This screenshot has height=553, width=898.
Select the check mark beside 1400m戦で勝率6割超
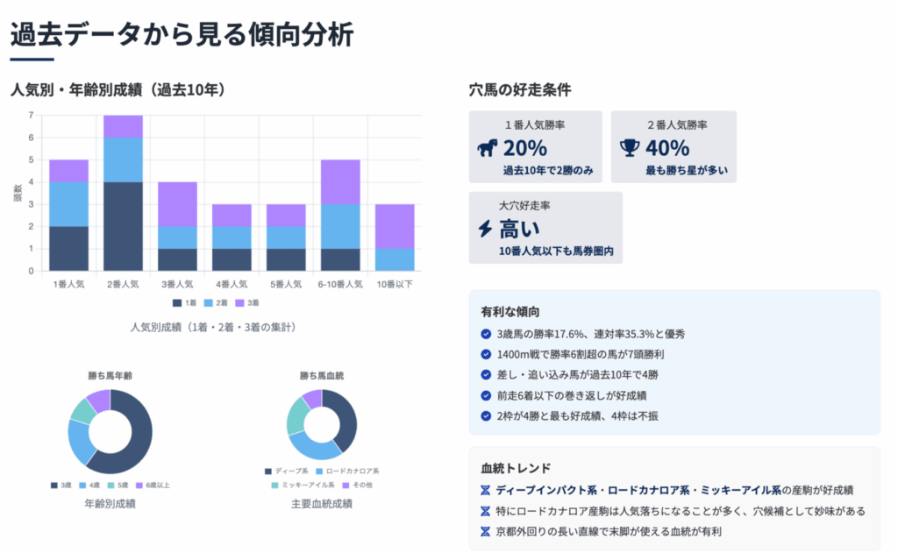tap(487, 354)
